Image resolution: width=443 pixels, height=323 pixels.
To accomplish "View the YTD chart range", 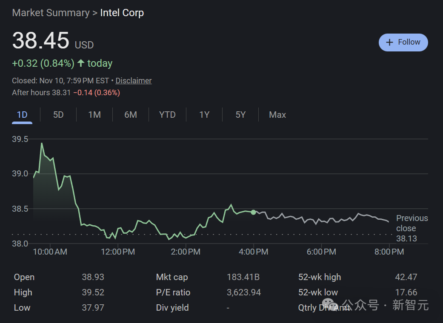I will tap(167, 115).
